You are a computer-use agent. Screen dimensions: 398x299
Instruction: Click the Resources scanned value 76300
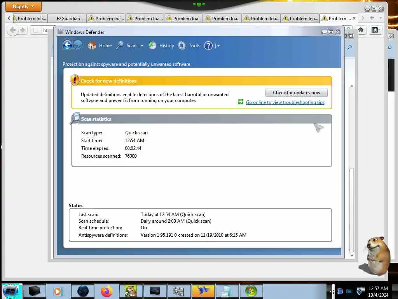coord(131,156)
